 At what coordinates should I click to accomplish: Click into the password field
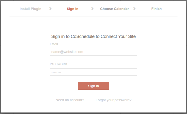pos(93,72)
